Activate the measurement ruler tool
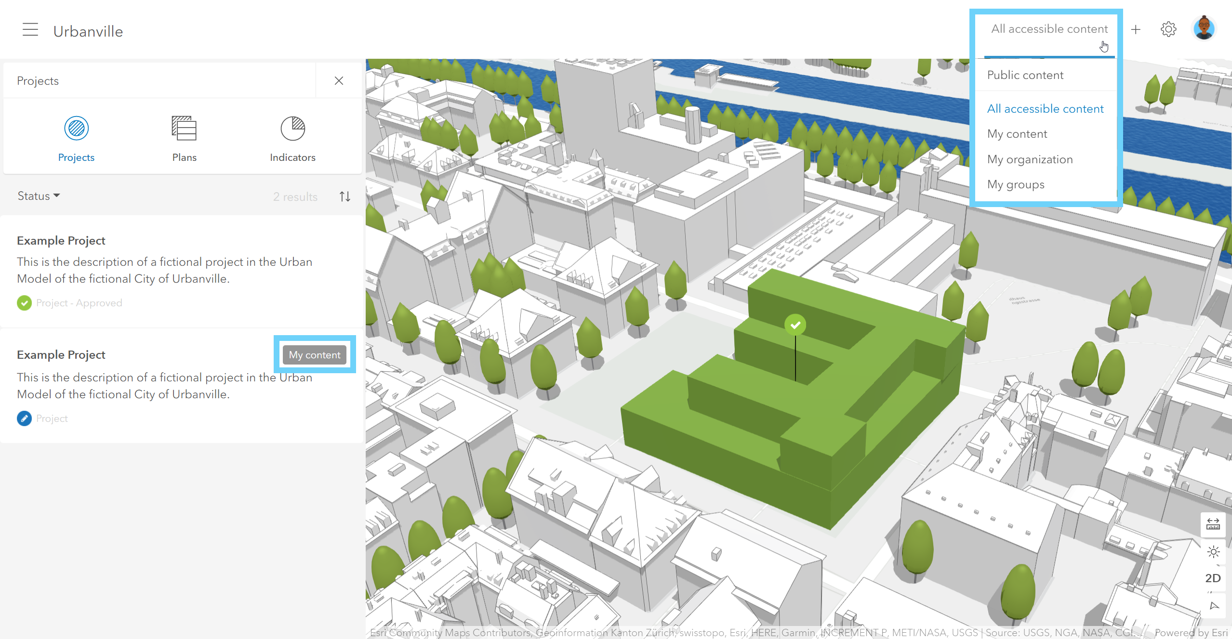Image resolution: width=1232 pixels, height=639 pixels. 1213,524
